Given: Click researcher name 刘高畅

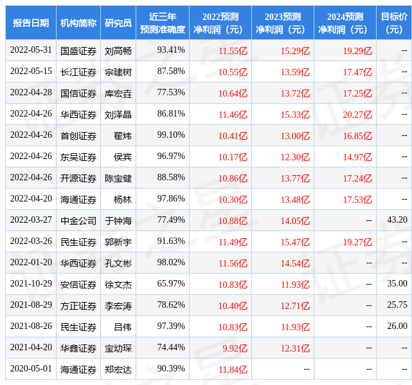Looking at the screenshot, I should (x=118, y=51).
